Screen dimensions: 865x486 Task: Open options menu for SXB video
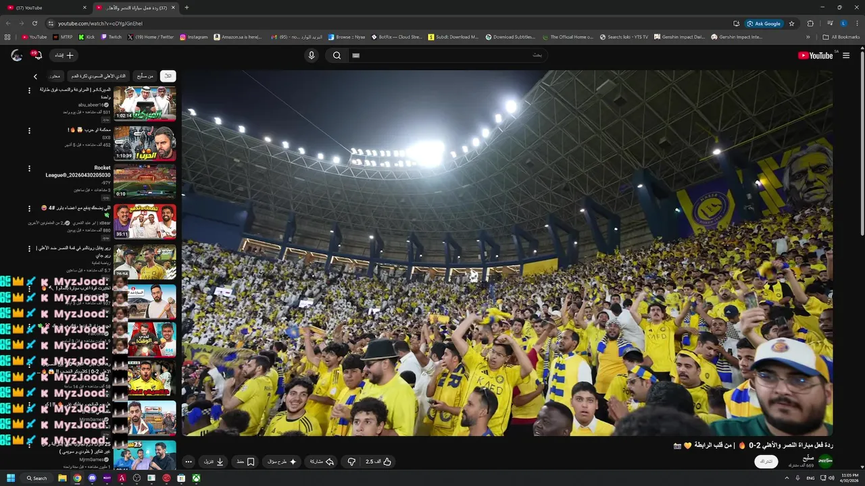pos(29,130)
